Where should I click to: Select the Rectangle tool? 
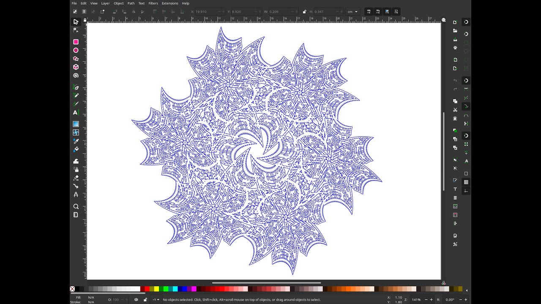tap(76, 42)
